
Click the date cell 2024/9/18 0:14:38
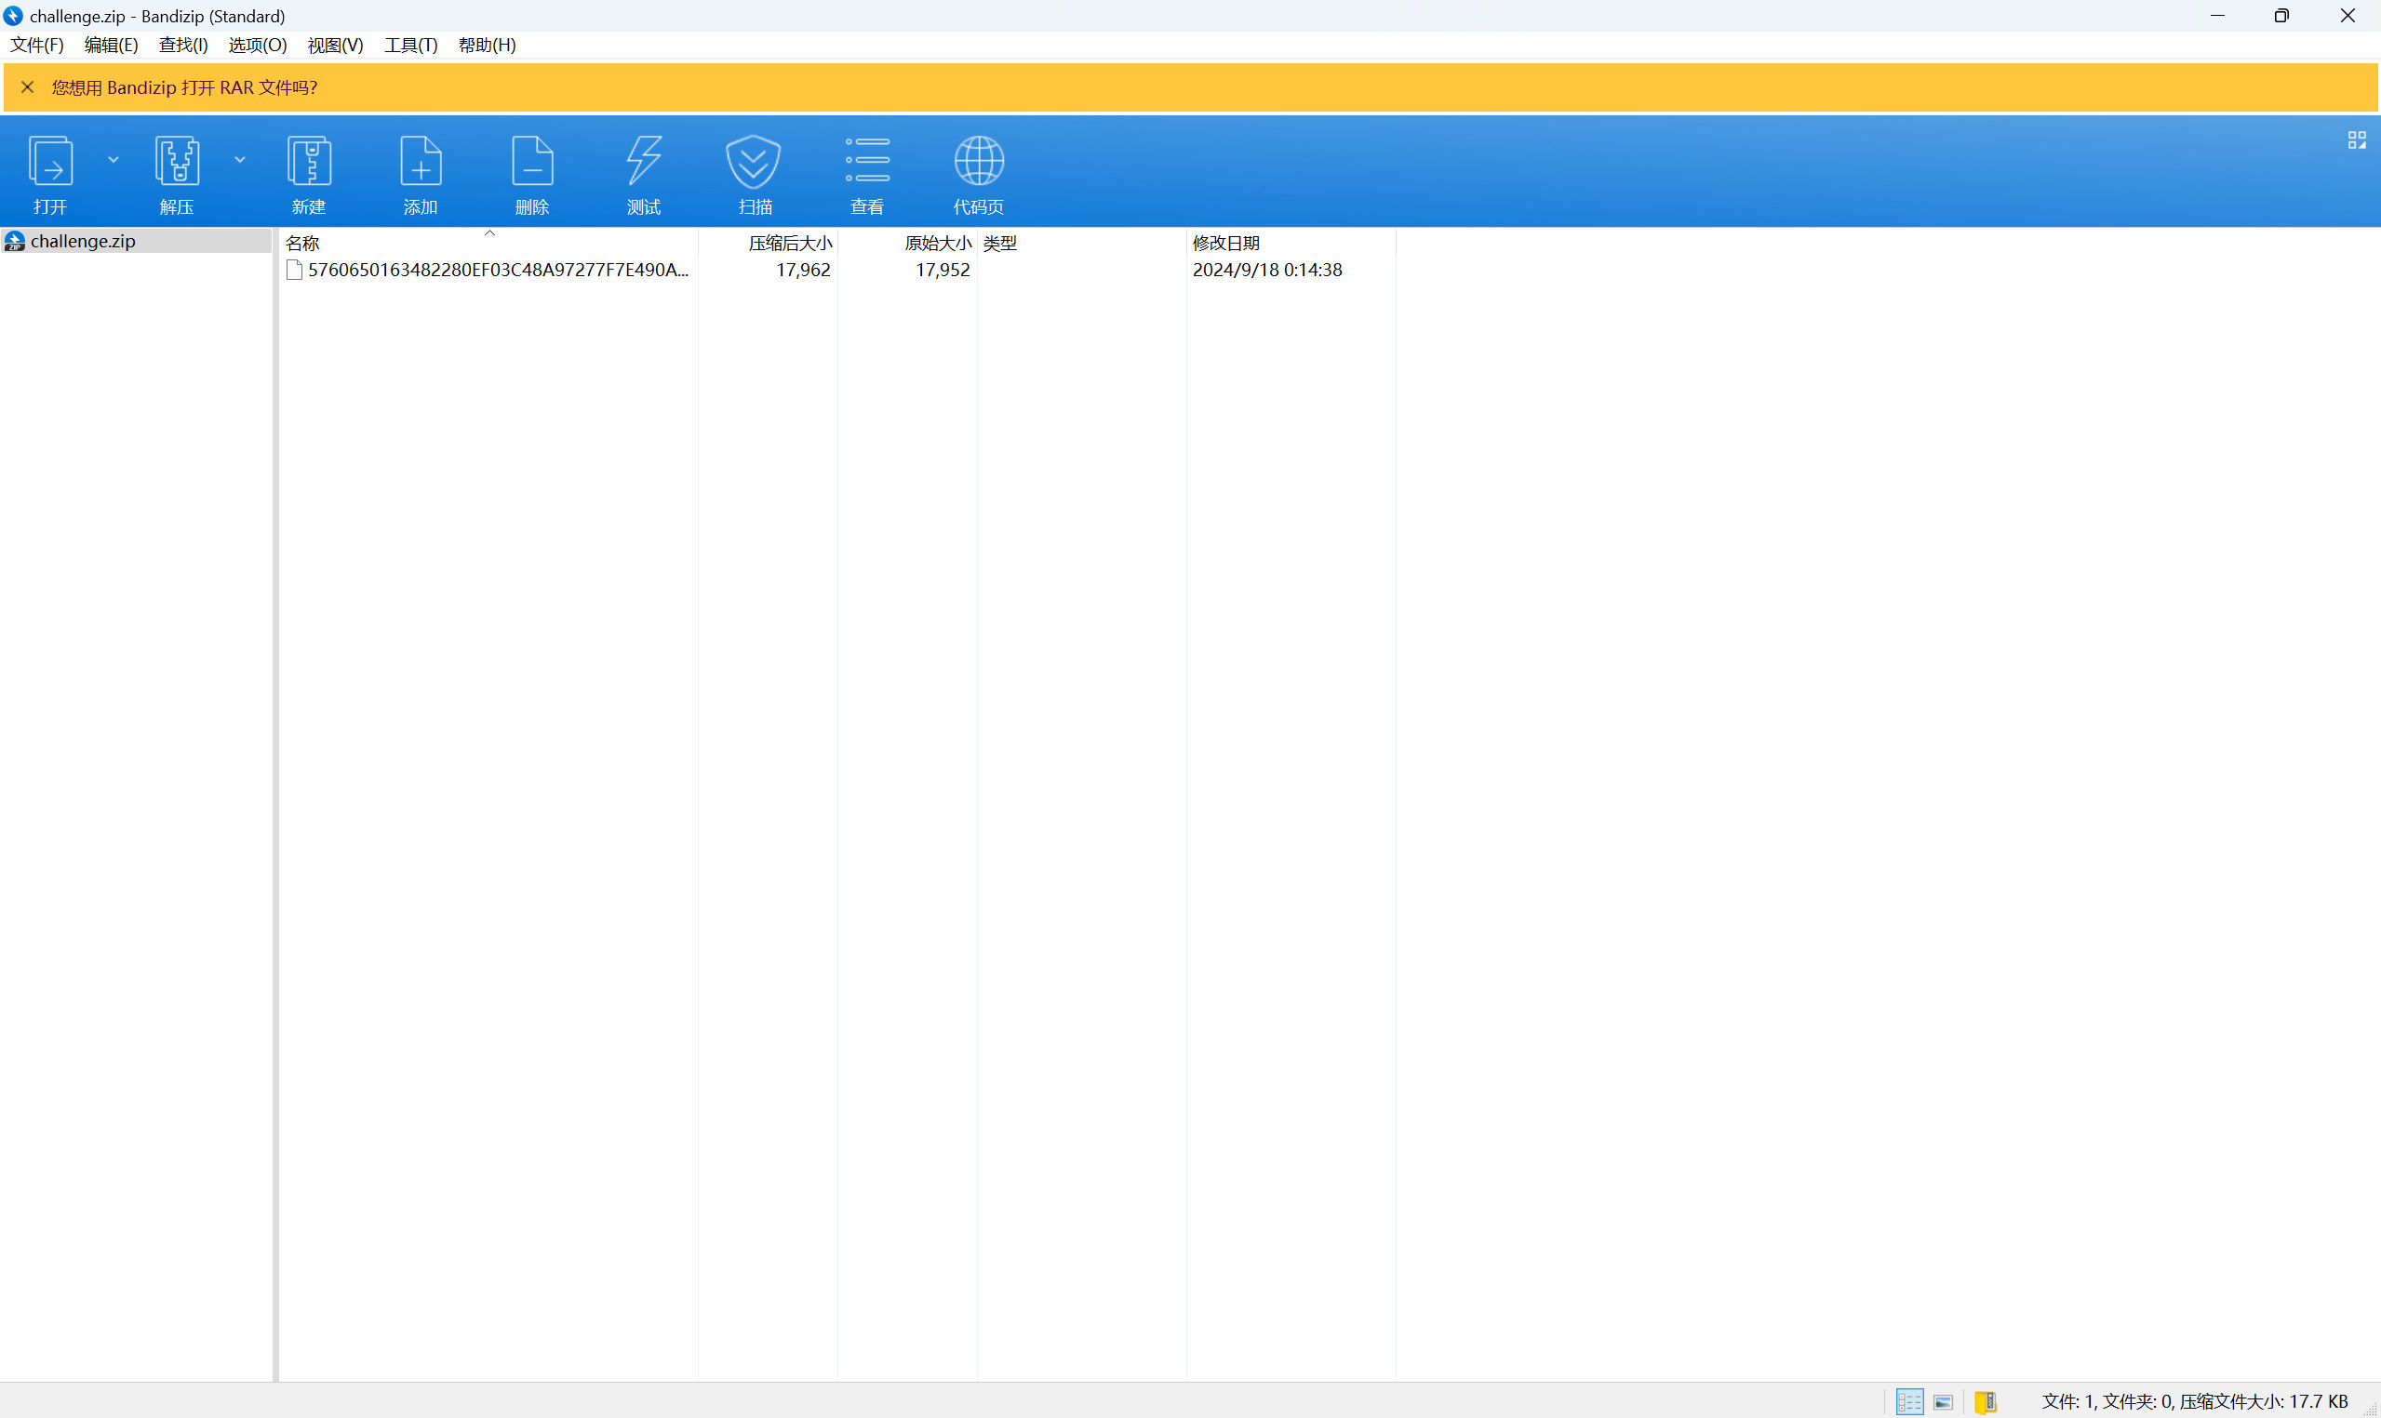point(1267,271)
